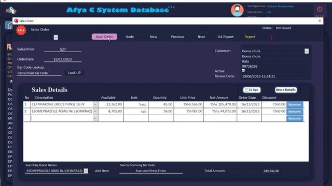
Task: Open the Report option
Action: pyautogui.click(x=250, y=37)
